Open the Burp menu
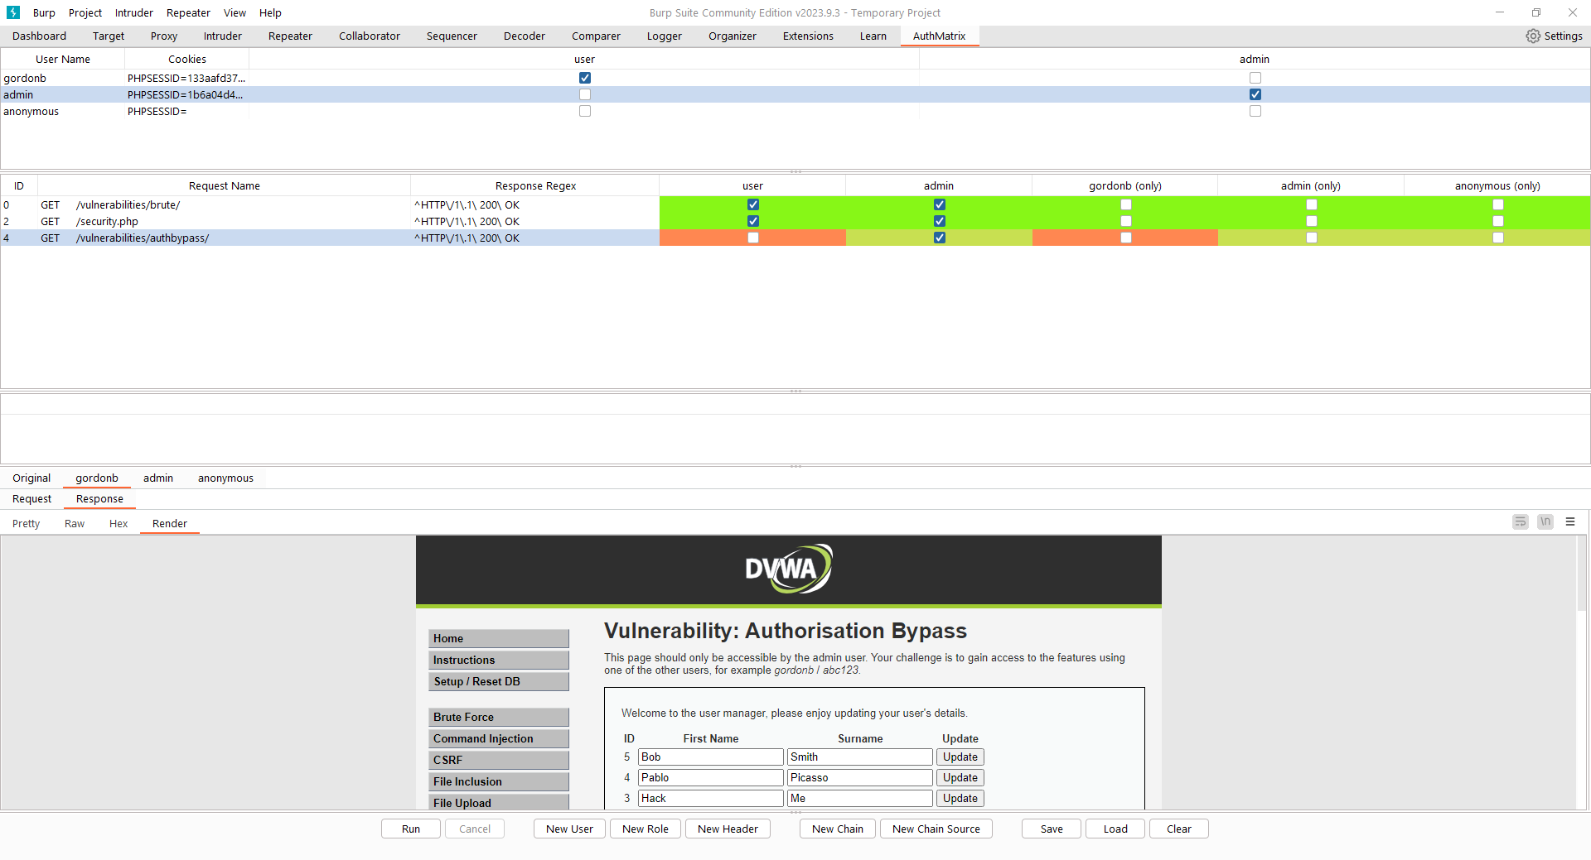The width and height of the screenshot is (1591, 860). point(44,12)
